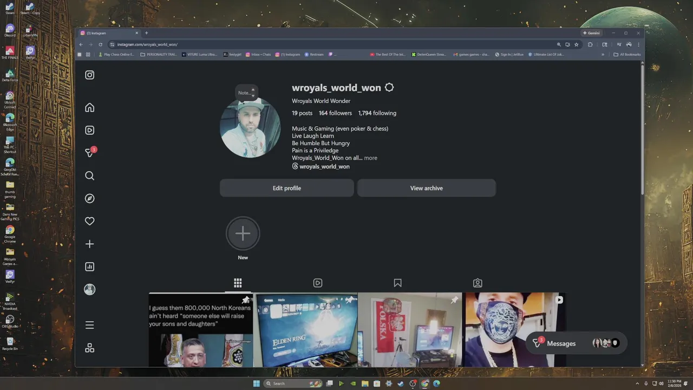Viewport: 693px width, 390px height.
Task: Open a new browser tab
Action: (x=146, y=33)
